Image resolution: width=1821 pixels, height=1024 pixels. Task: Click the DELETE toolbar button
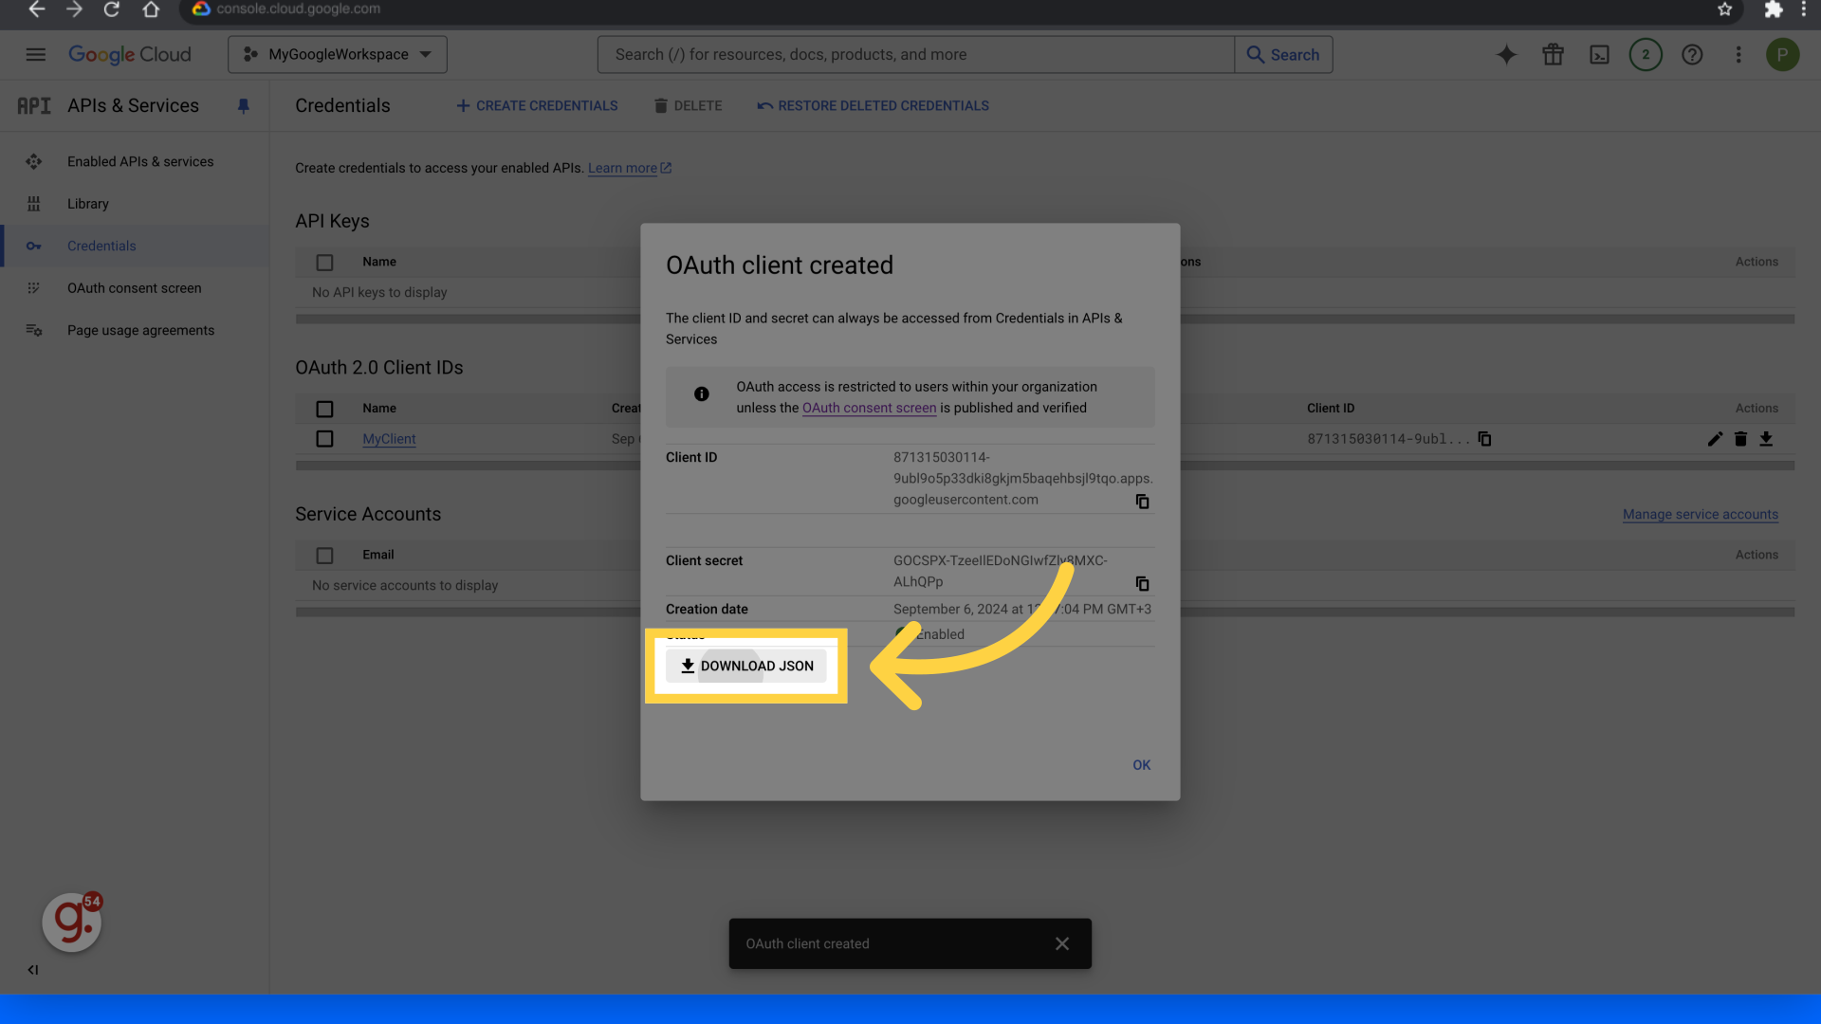689,106
